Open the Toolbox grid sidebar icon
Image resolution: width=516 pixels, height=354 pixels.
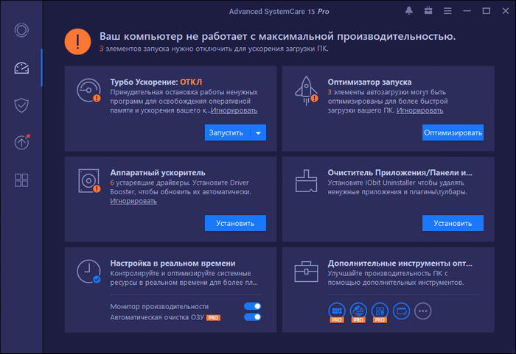point(21,180)
